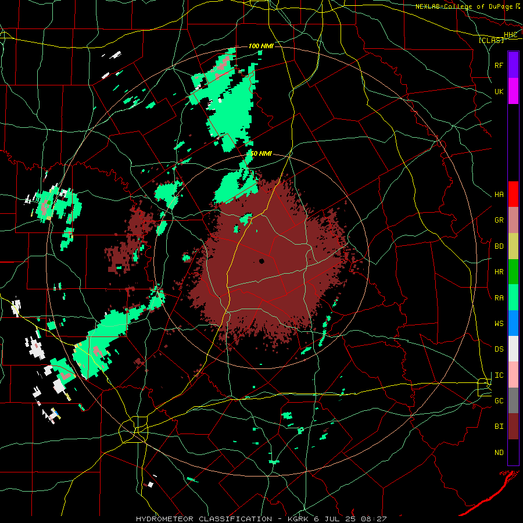
Task: Click the BI legend label
Action: click(x=499, y=427)
